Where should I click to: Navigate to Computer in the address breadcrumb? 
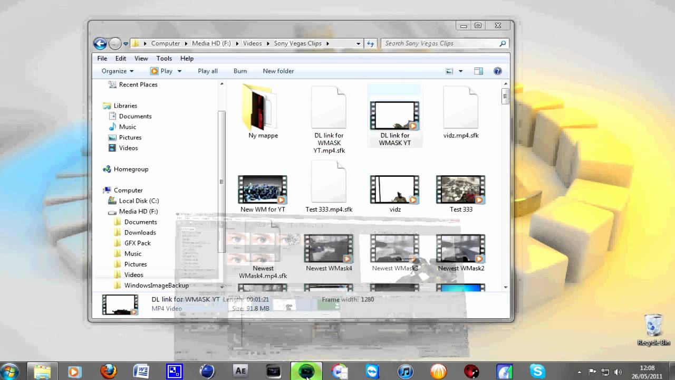tap(166, 43)
